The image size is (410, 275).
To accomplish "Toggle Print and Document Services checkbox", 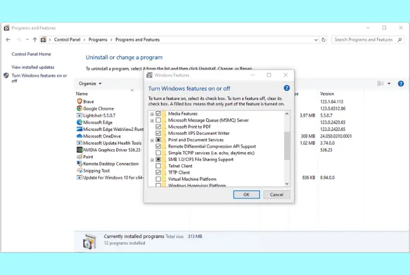I will 158,140.
